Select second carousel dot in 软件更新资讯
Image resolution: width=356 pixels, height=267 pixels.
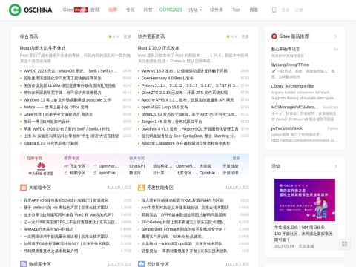232,36
